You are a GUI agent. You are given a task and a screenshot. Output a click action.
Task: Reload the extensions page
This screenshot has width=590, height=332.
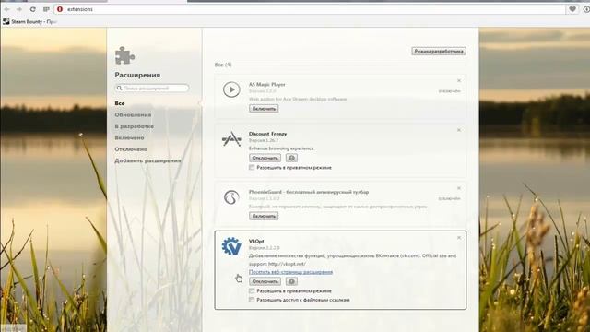(33, 9)
